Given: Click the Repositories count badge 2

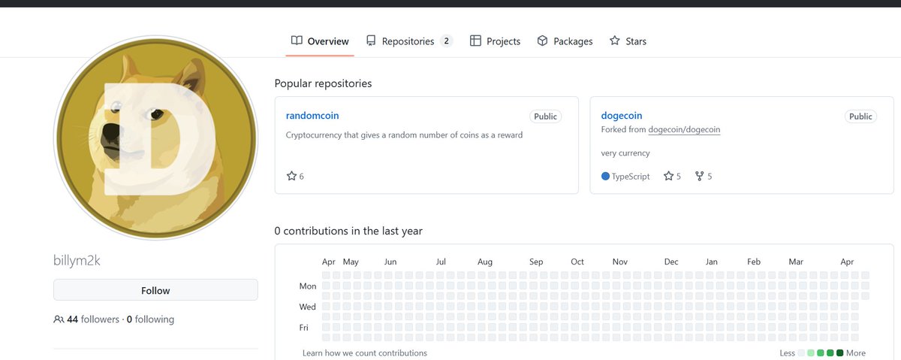Looking at the screenshot, I should [x=446, y=41].
